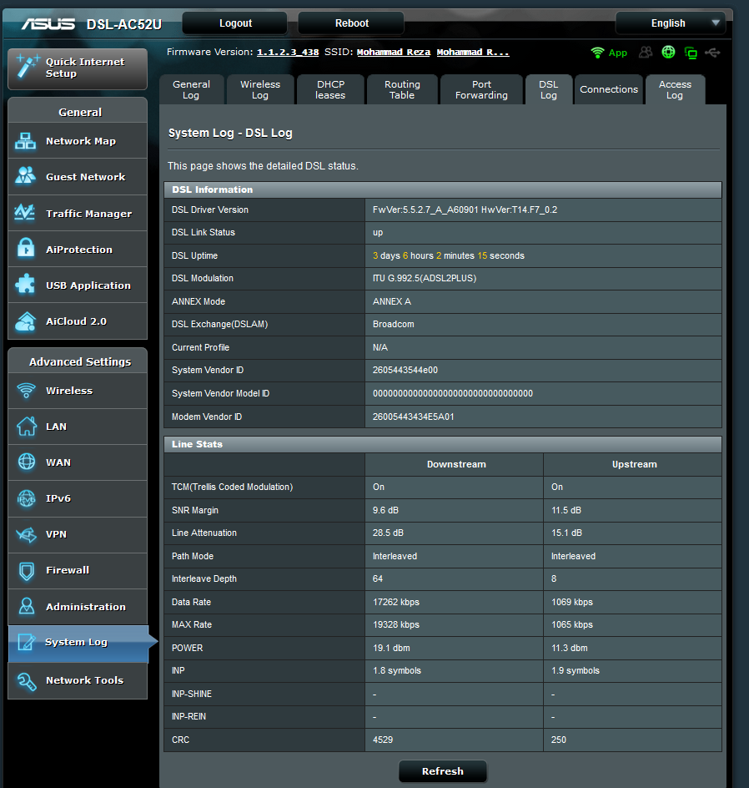Image resolution: width=749 pixels, height=788 pixels.
Task: Click the Quick Internet Setup wand icon
Action: tap(28, 67)
